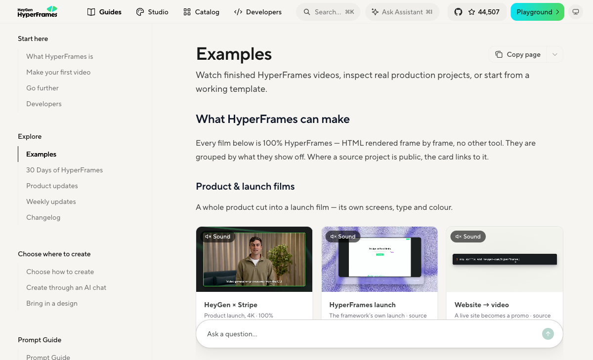This screenshot has height=360, width=593.
Task: Open the Weekly updates link
Action: point(51,201)
